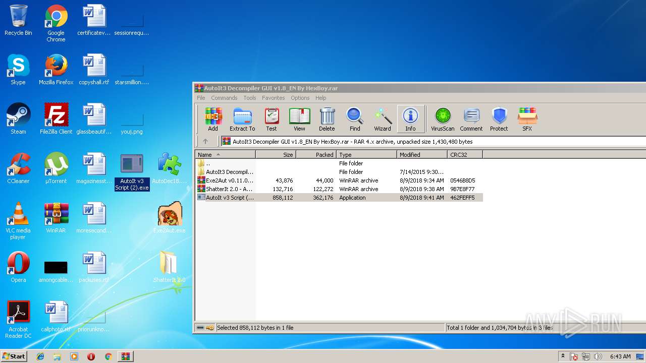This screenshot has height=363, width=646.
Task: Select copyshall.rtf desktop document
Action: (94, 69)
